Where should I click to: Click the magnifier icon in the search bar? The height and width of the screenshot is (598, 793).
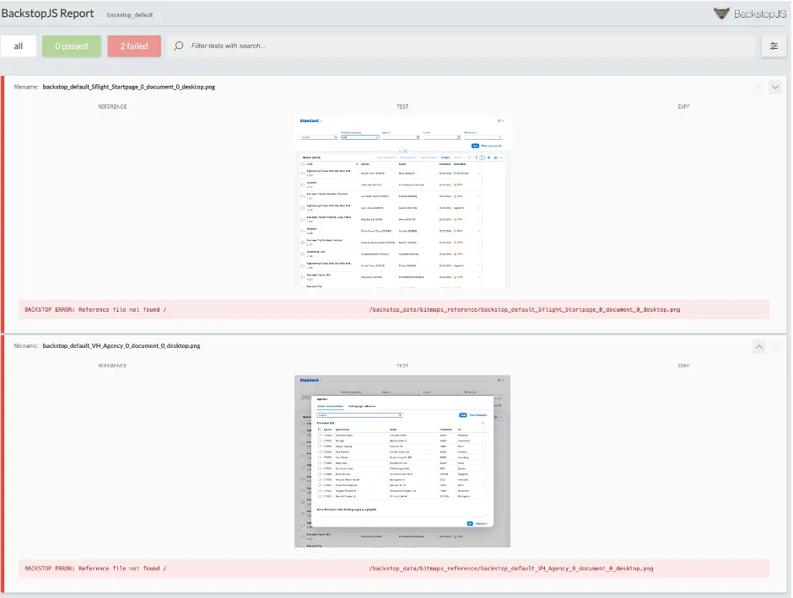click(179, 46)
